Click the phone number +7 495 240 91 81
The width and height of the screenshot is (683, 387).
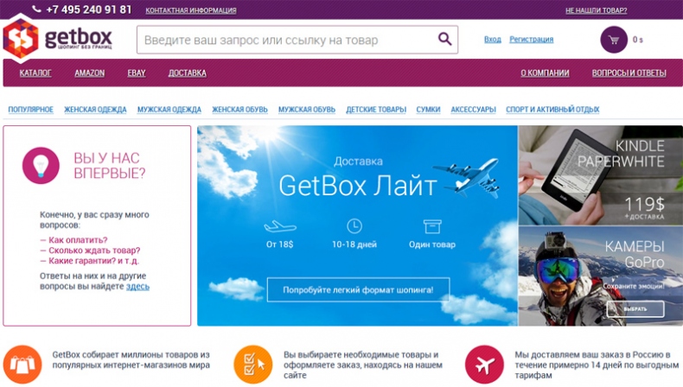(x=89, y=10)
